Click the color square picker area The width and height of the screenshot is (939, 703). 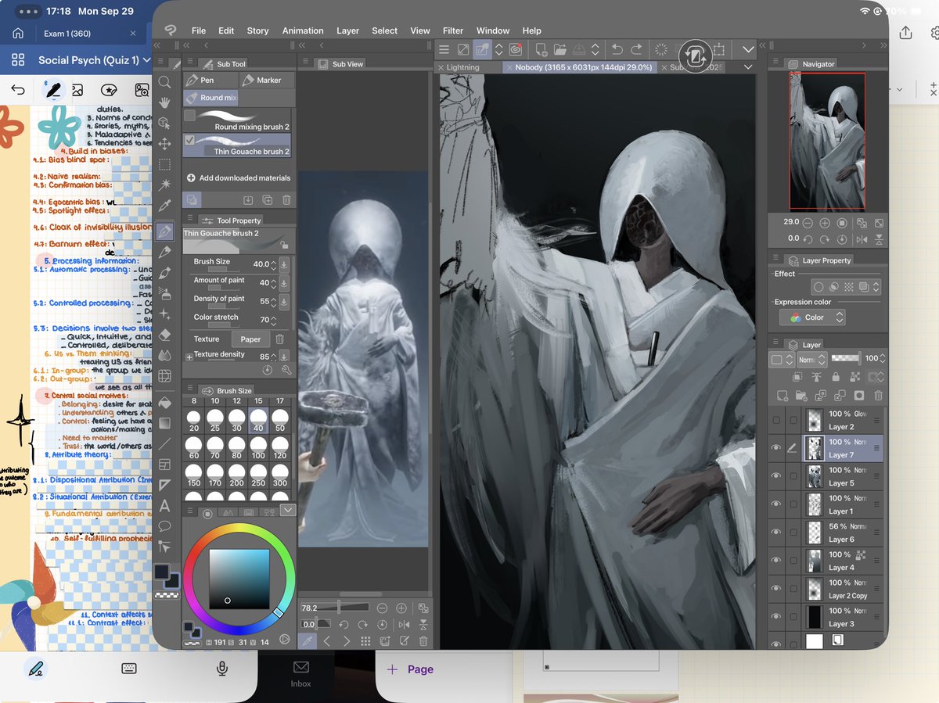point(238,578)
